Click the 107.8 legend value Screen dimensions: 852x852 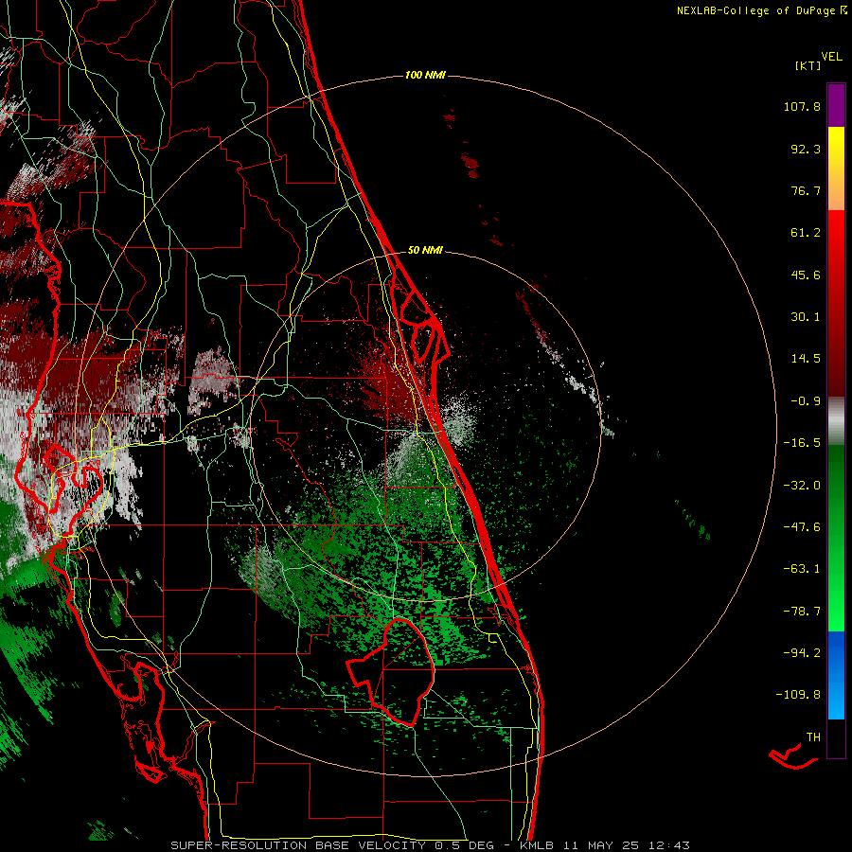(802, 106)
